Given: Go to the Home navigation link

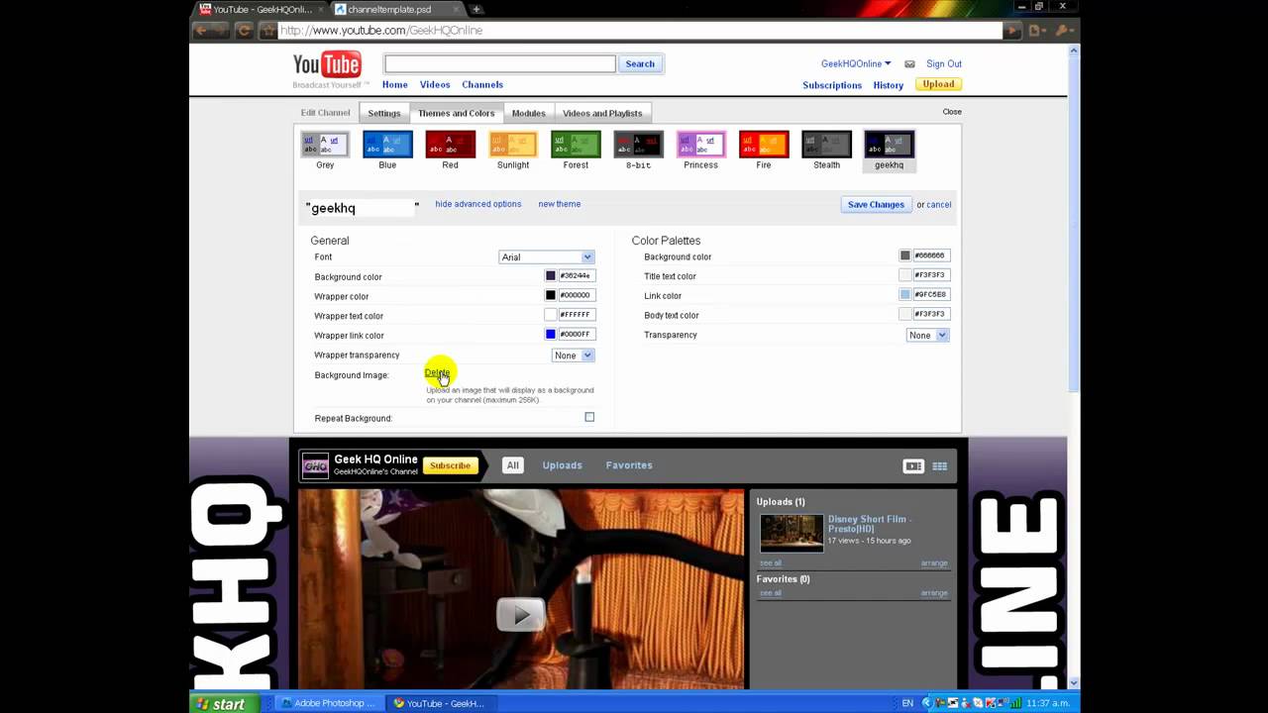Looking at the screenshot, I should click(394, 85).
